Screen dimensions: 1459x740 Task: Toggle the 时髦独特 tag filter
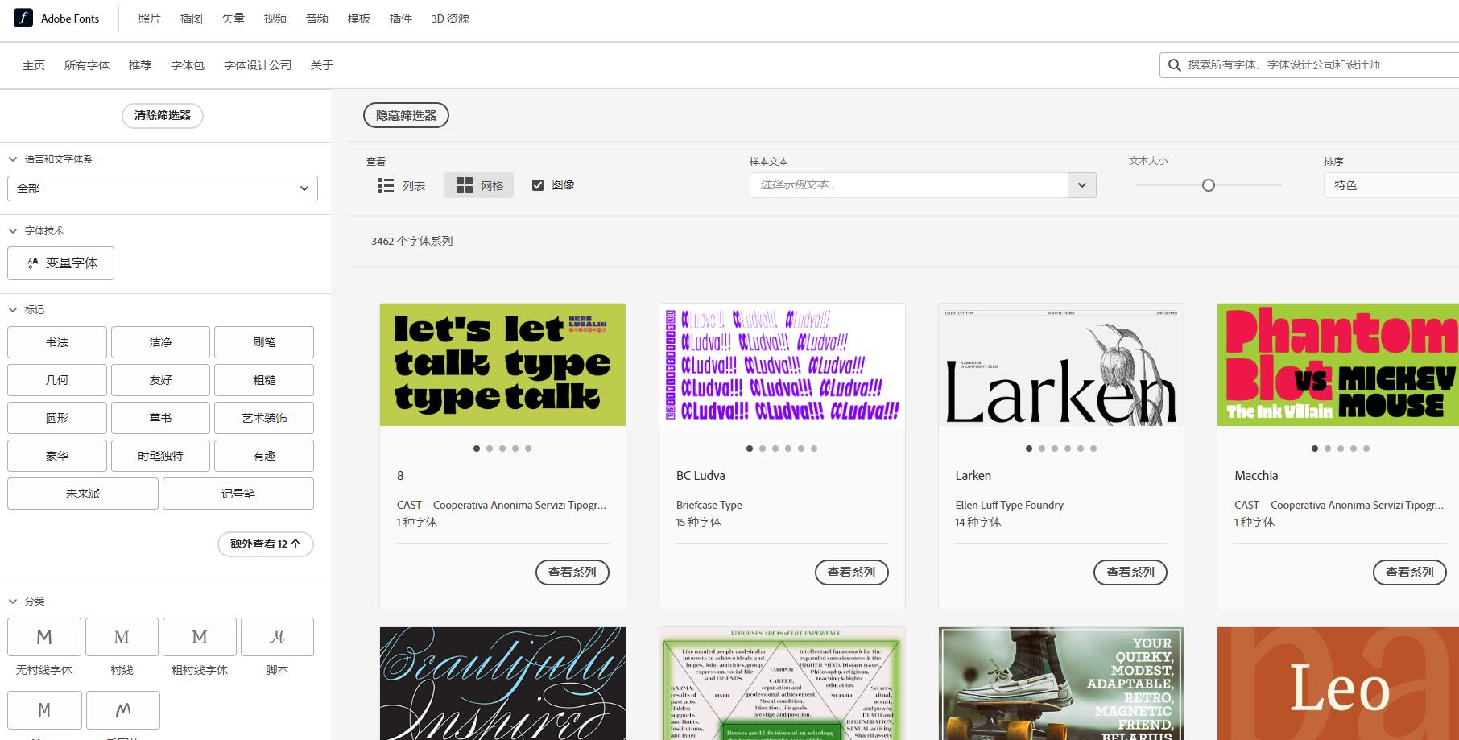click(x=160, y=456)
